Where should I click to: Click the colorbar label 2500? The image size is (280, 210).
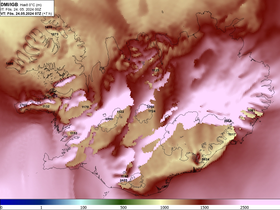coord(244,207)
